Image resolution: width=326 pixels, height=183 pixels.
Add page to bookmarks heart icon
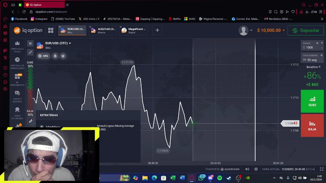(293, 12)
